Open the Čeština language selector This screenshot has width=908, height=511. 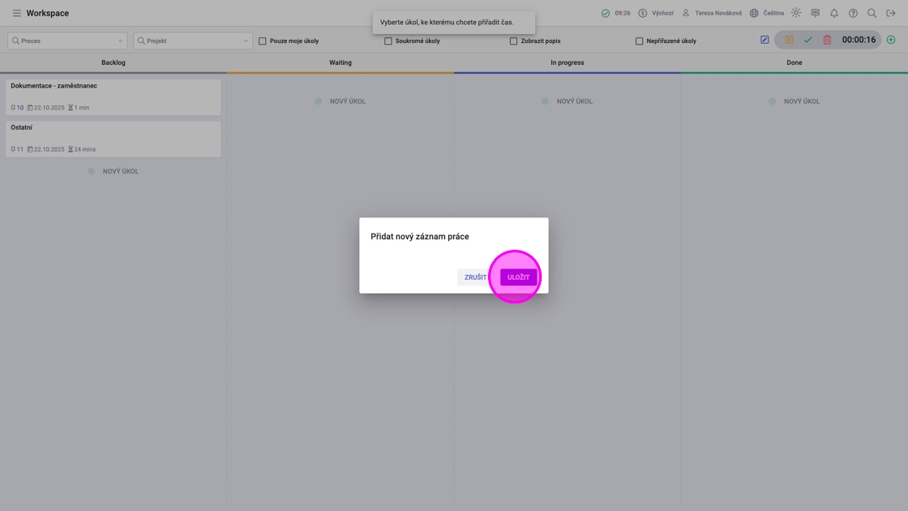tap(773, 13)
